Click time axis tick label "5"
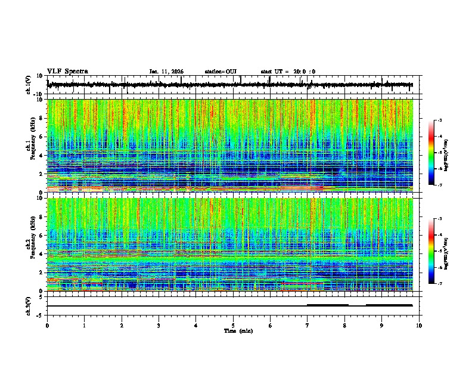 (233, 326)
